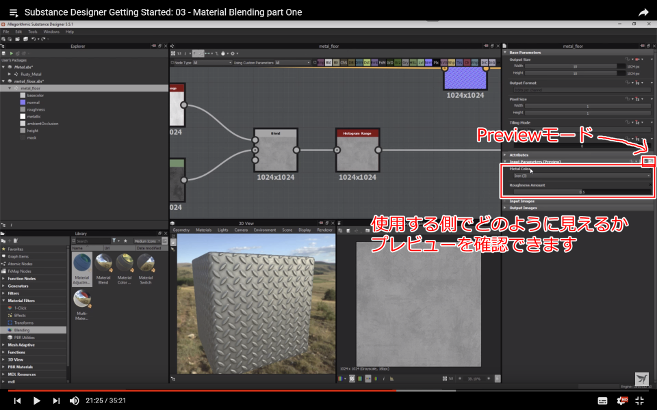Open YouTube player settings gear
Viewport: 657px width, 410px height.
coord(622,401)
